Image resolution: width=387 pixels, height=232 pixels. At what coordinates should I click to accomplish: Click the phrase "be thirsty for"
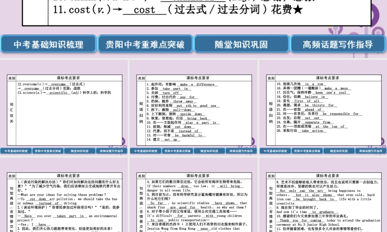coord(319,105)
